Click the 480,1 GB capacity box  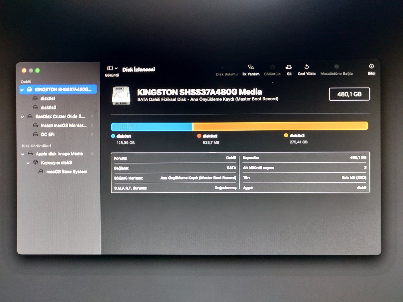click(349, 94)
